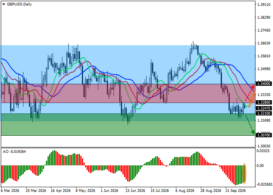Click the 1.32100 price level tag

264,113
